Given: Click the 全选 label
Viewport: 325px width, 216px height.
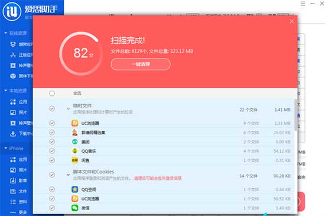Looking at the screenshot, I should (x=77, y=94).
